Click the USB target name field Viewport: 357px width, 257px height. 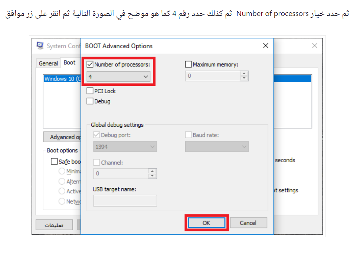point(125,201)
